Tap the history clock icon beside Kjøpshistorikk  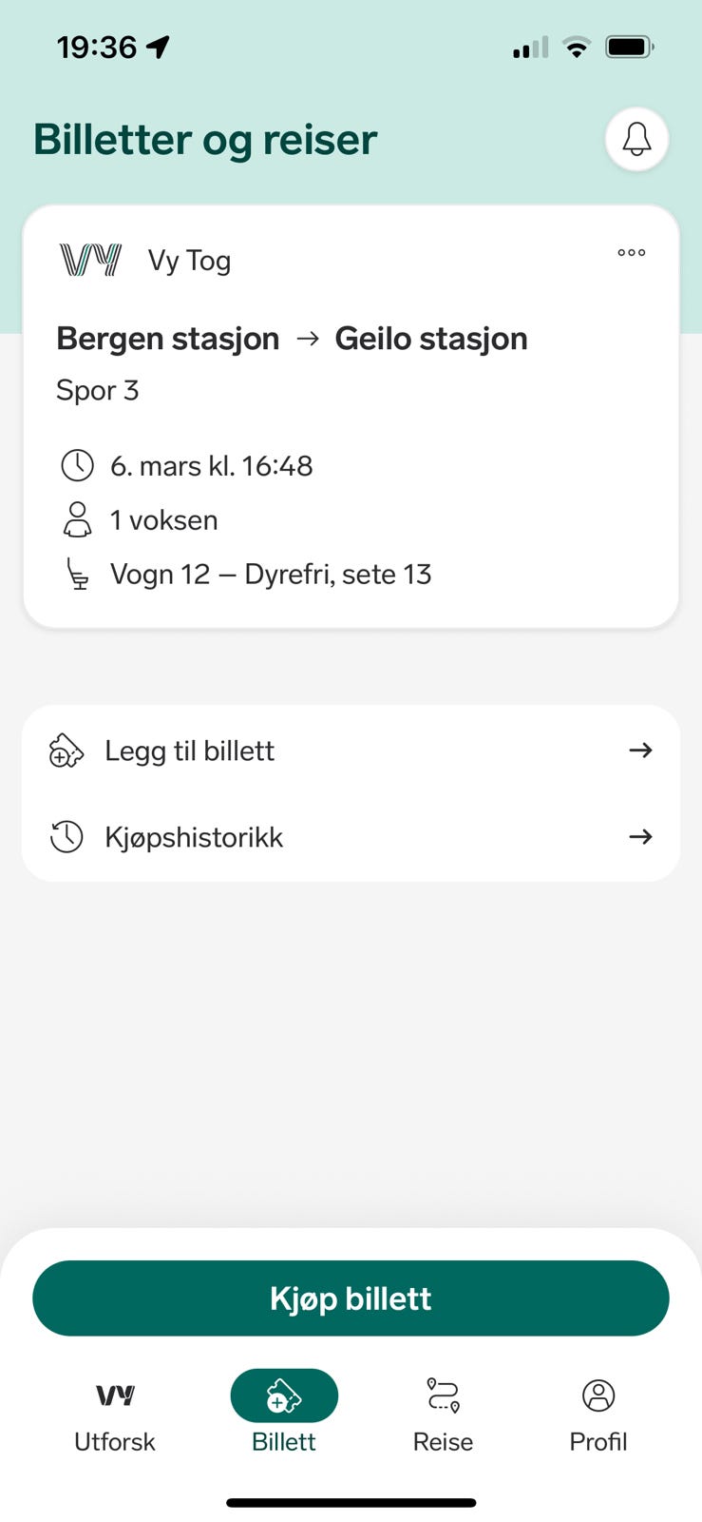click(66, 837)
